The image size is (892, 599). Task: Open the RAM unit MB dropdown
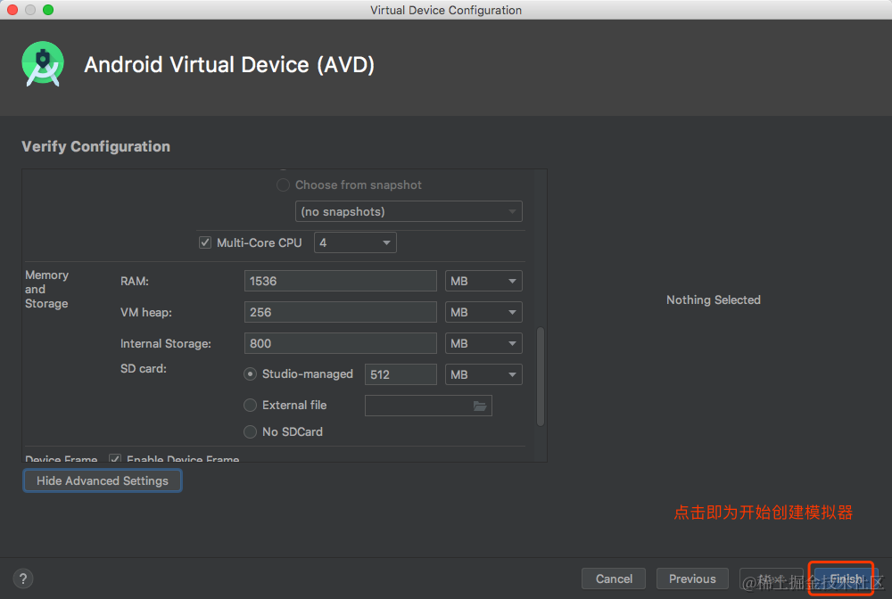click(483, 281)
